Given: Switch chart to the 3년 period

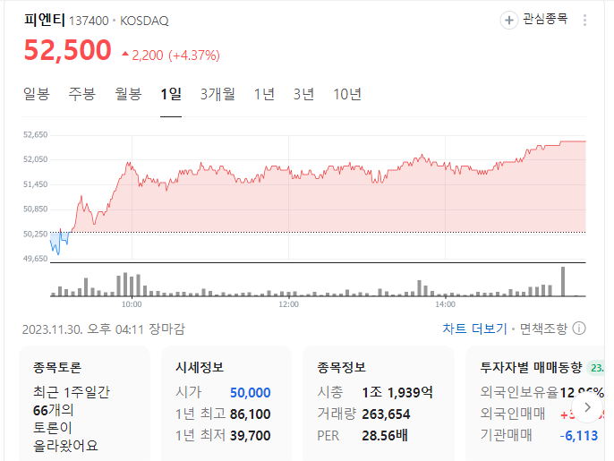Looking at the screenshot, I should pyautogui.click(x=303, y=94).
